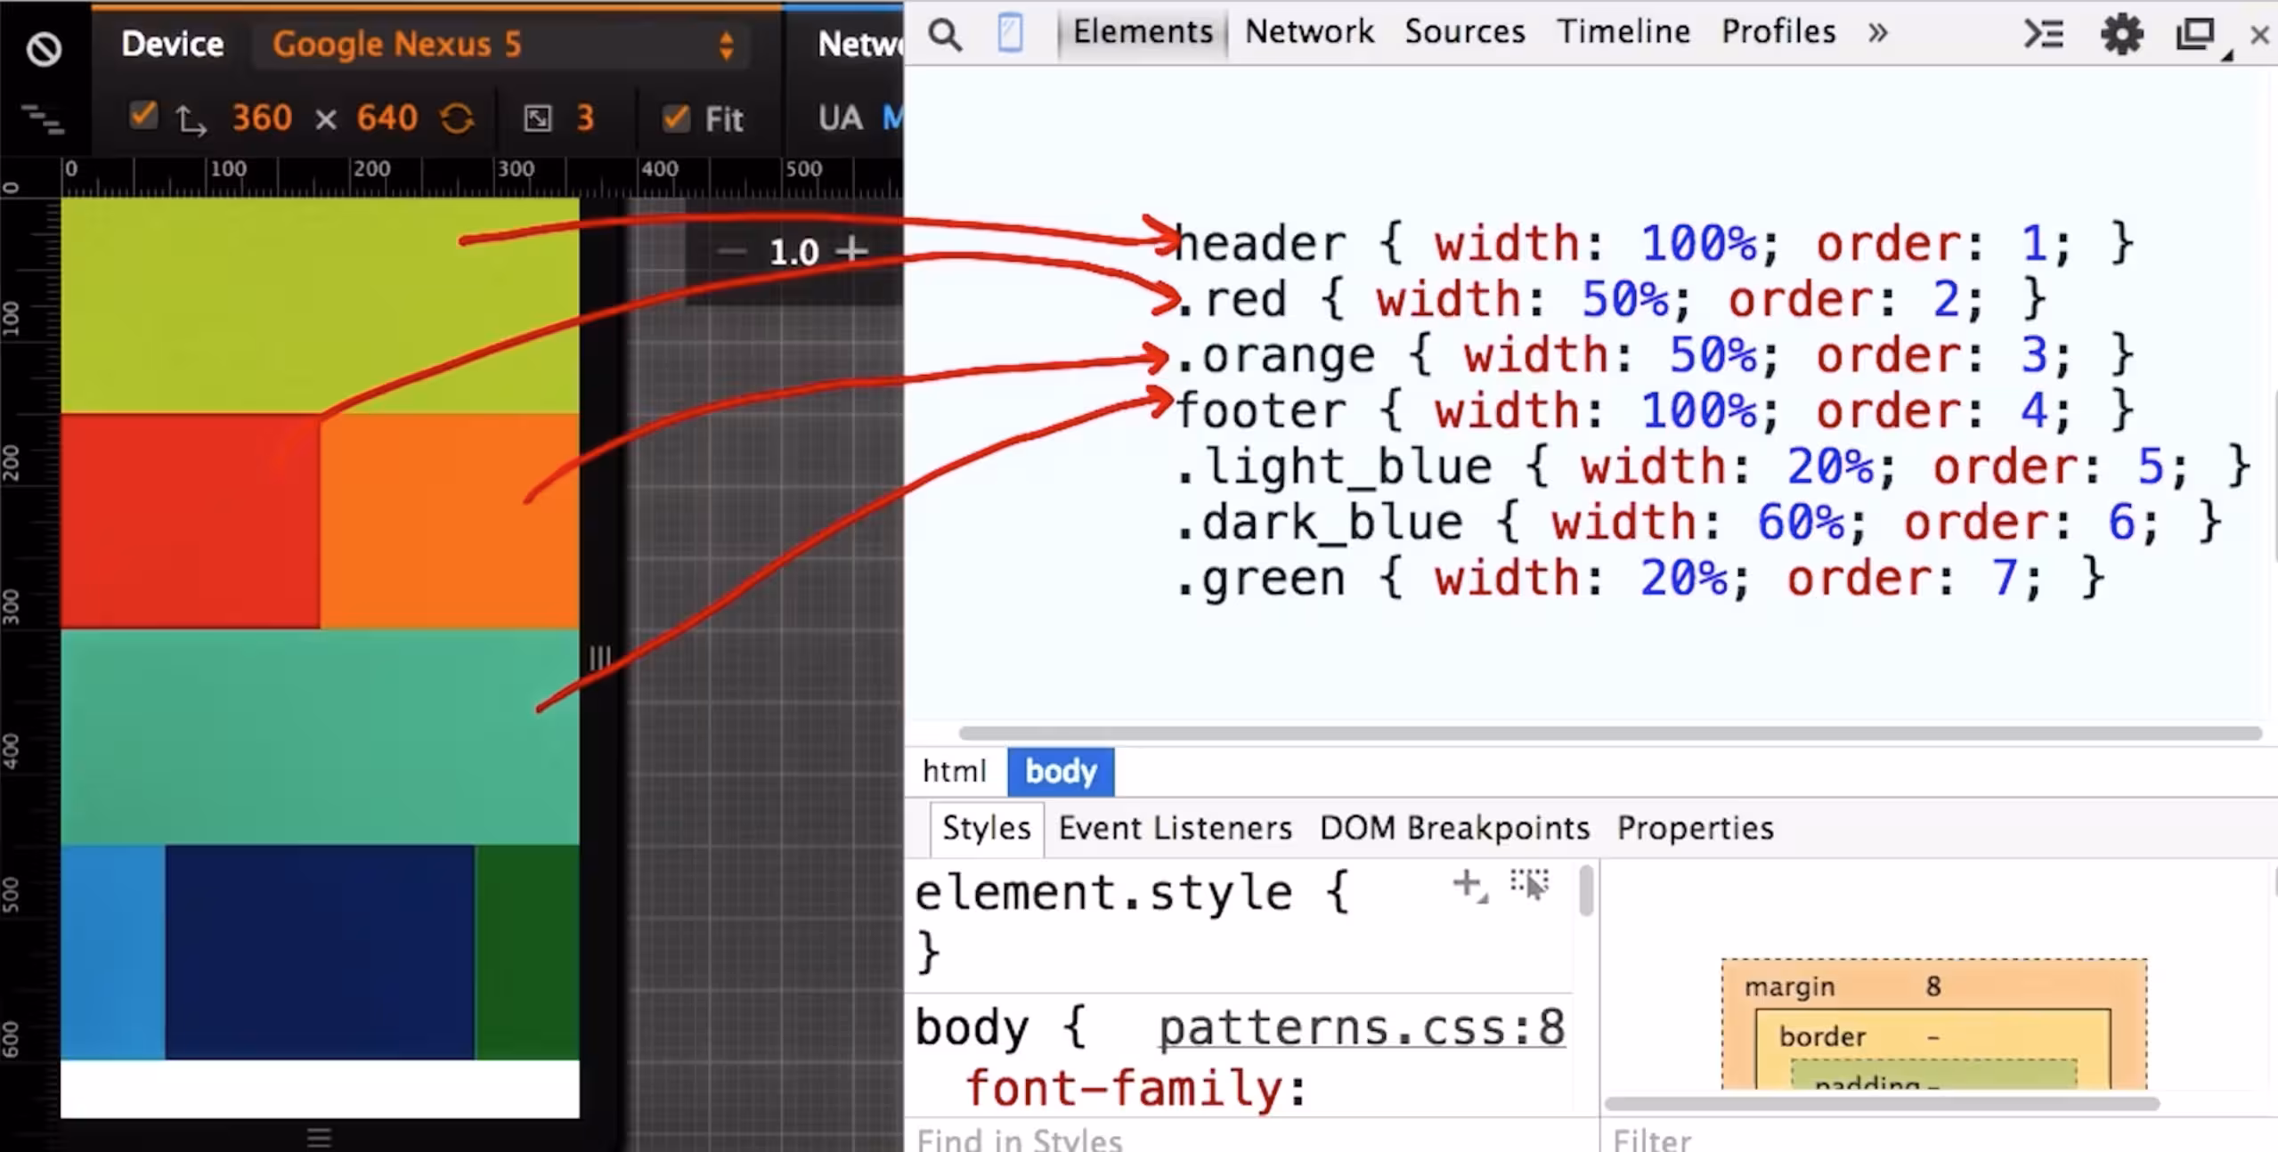Show the console drawer icon
The image size is (2278, 1152).
pos(2043,35)
